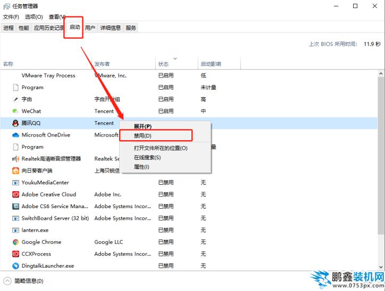Screen dimensions: 385x291
Task: Choose 打开文件所在的位置(O) in the context menu
Action: 165,148
